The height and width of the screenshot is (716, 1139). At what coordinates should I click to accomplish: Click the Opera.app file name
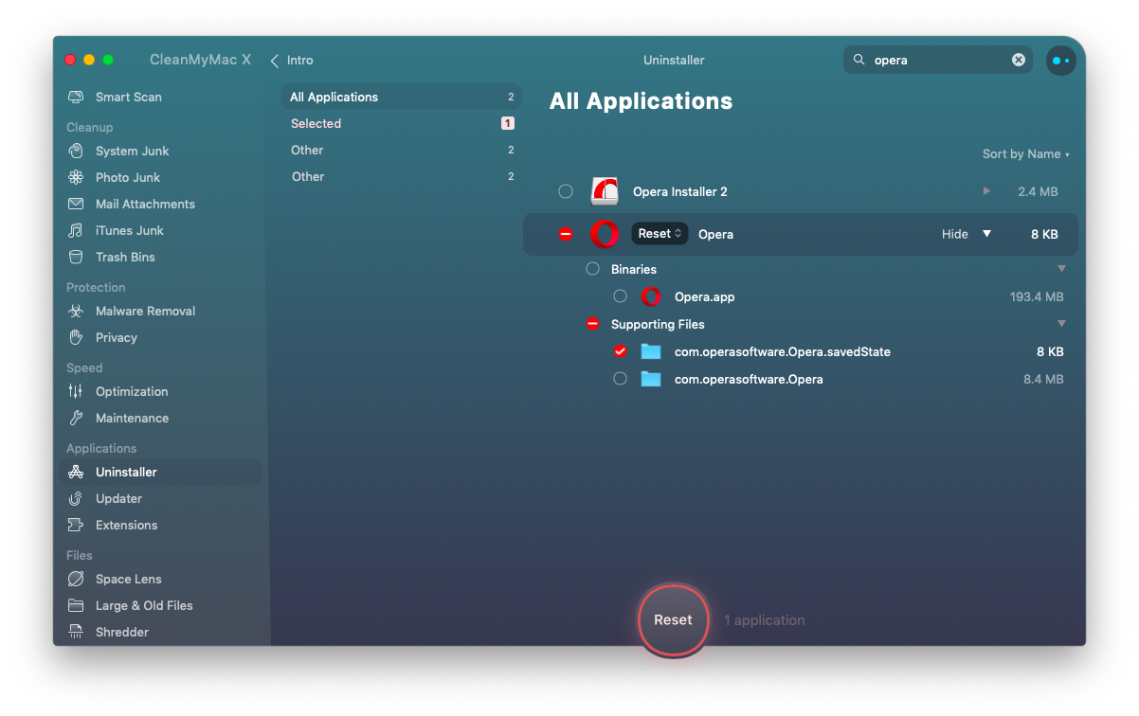(705, 296)
